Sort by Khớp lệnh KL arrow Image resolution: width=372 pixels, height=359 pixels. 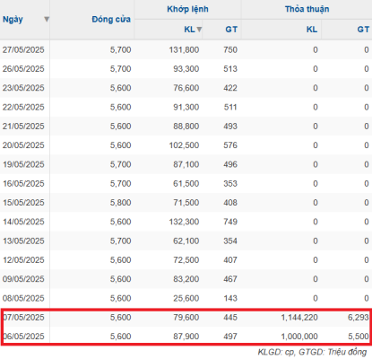click(x=199, y=30)
